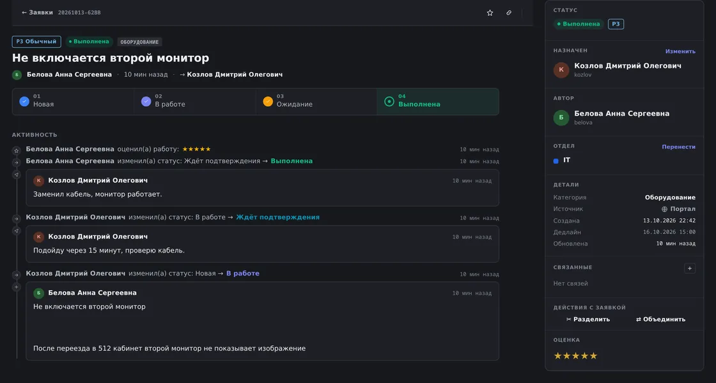Click the plus timeline icon beside the original request post
716x383 pixels.
(17, 286)
